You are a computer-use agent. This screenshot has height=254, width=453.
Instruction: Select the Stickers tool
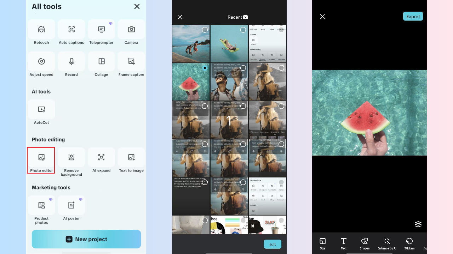(x=409, y=243)
